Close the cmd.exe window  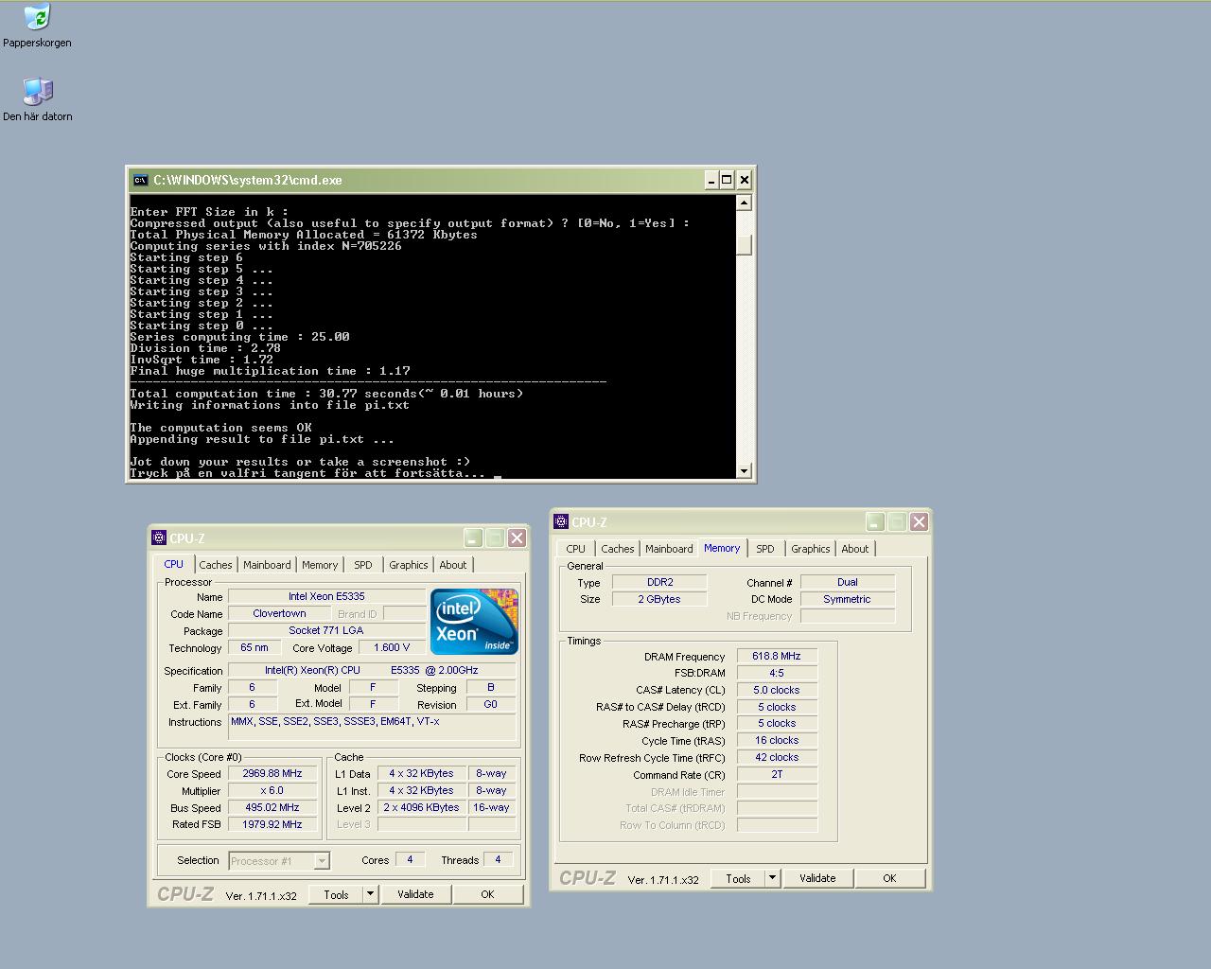[x=745, y=180]
